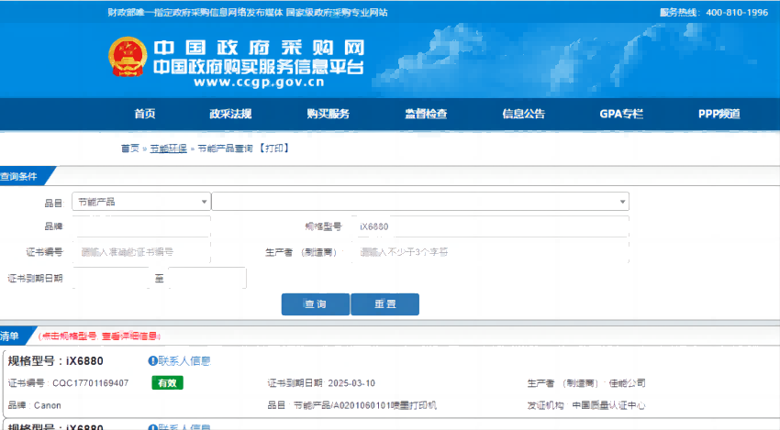Click the 清单 section header
Viewport: 780px width, 430px height.
(9, 336)
